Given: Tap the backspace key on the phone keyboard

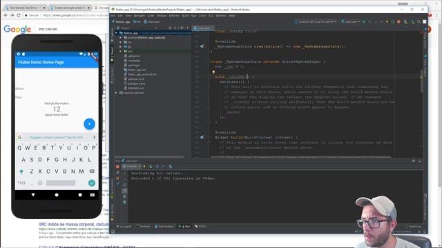Looking at the screenshot, I should tap(92, 172).
